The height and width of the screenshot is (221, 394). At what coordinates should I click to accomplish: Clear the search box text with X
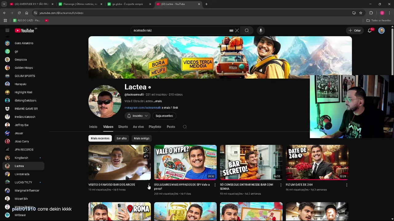pos(237,30)
